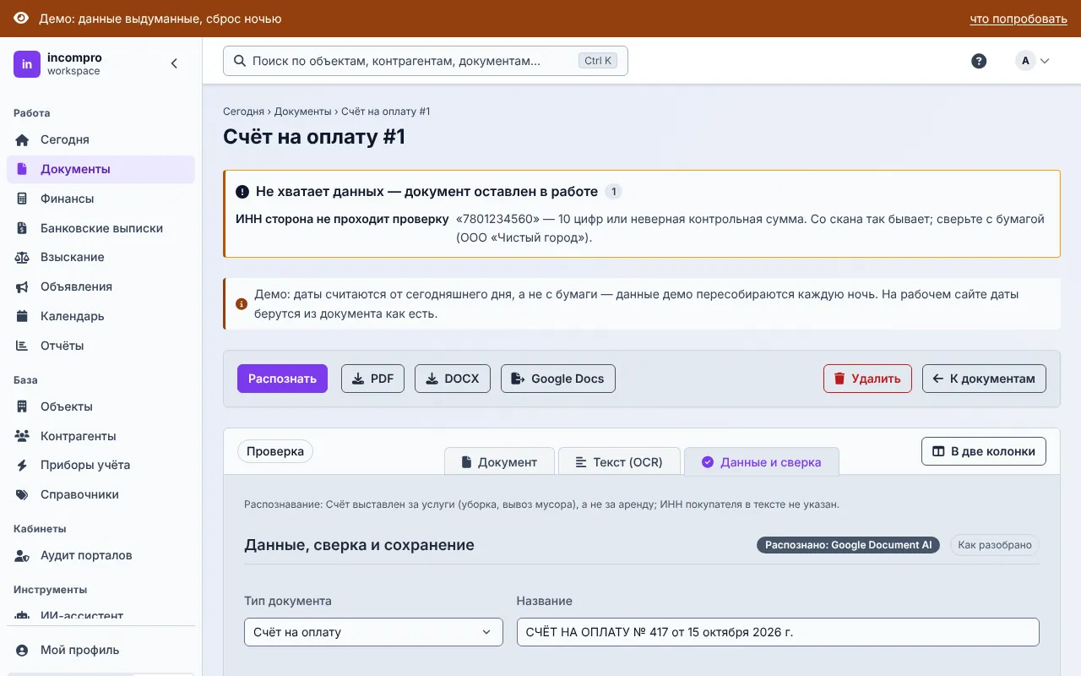Focus the search field for objects and documents
The height and width of the screenshot is (676, 1081).
pyautogui.click(x=426, y=61)
